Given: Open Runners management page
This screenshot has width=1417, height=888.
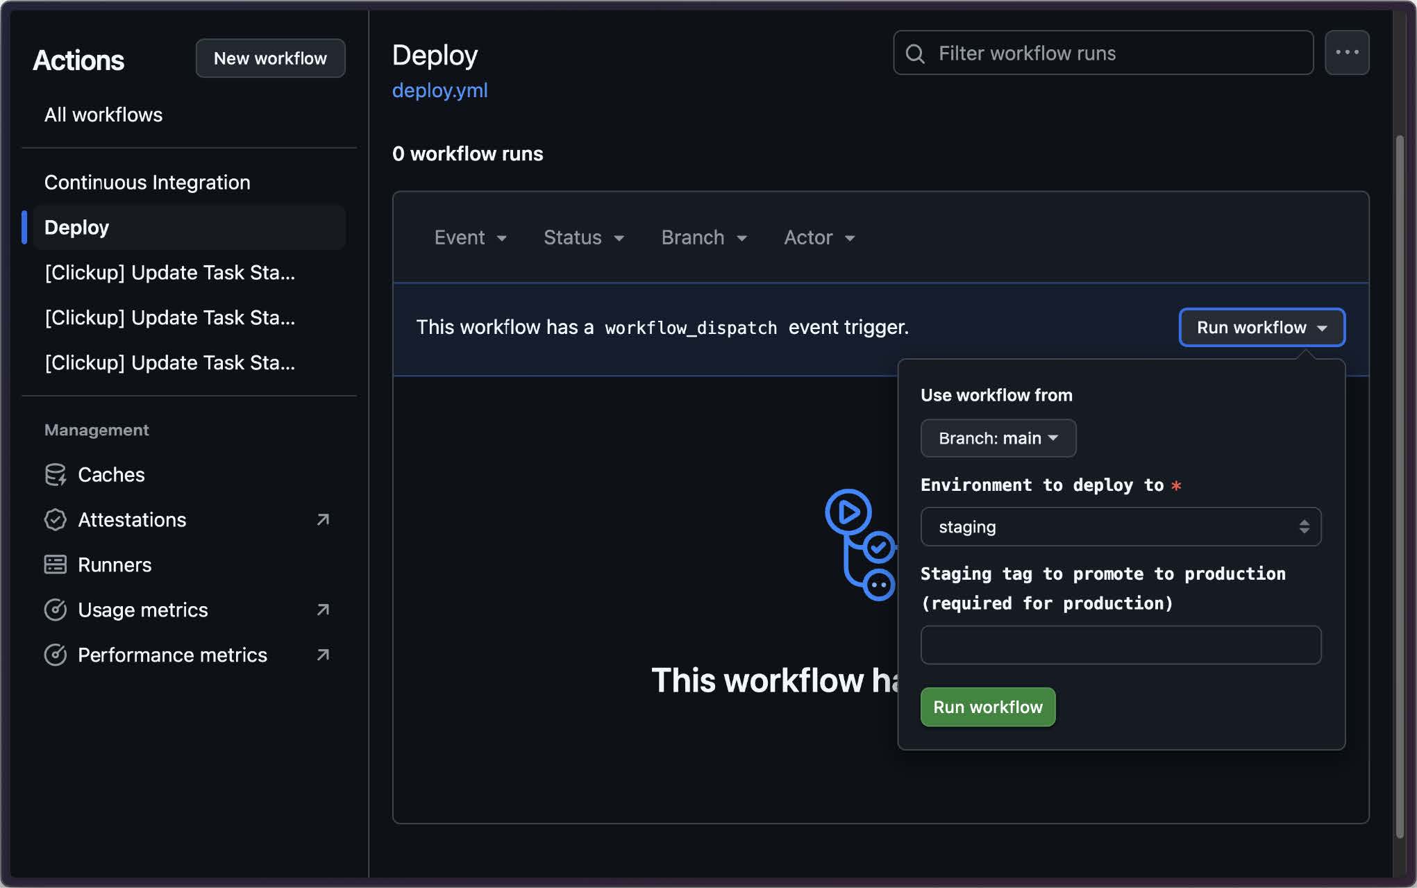Looking at the screenshot, I should 189,565.
